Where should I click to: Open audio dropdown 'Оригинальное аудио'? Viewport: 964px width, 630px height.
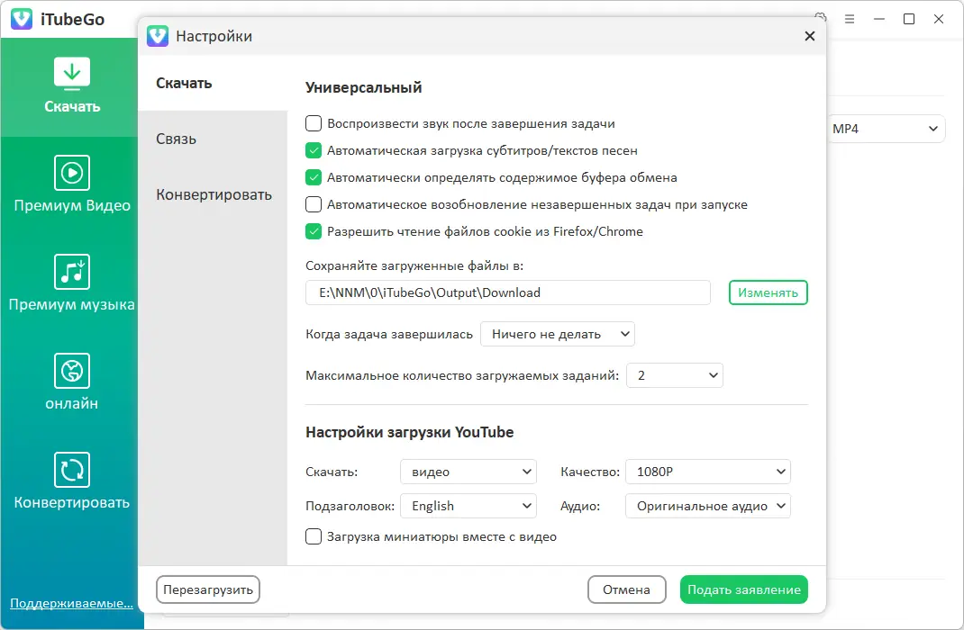point(707,506)
